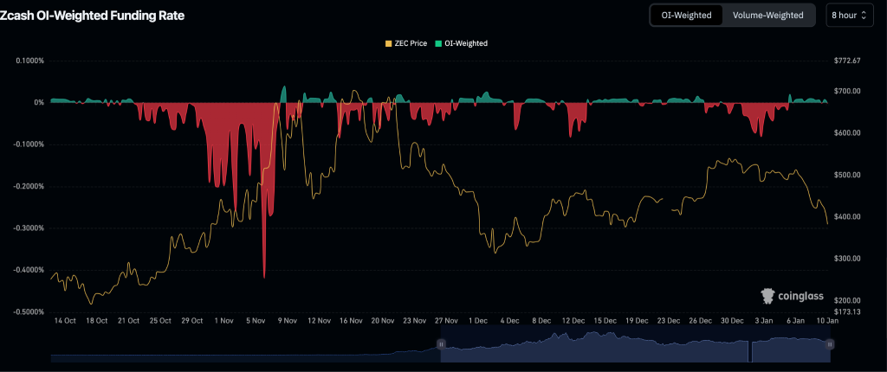
Task: Click the 29 Oct date label
Action: point(191,321)
